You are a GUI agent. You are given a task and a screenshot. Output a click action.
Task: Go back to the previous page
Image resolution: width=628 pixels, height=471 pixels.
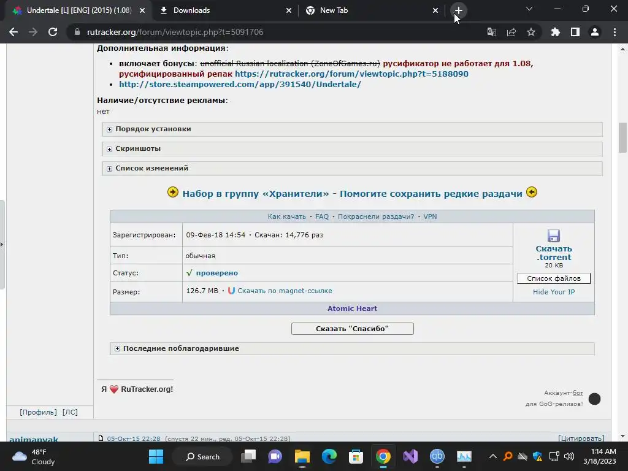coord(13,32)
